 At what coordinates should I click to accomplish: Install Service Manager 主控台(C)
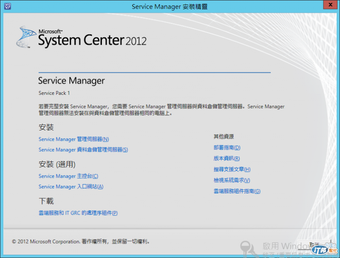[68, 176]
